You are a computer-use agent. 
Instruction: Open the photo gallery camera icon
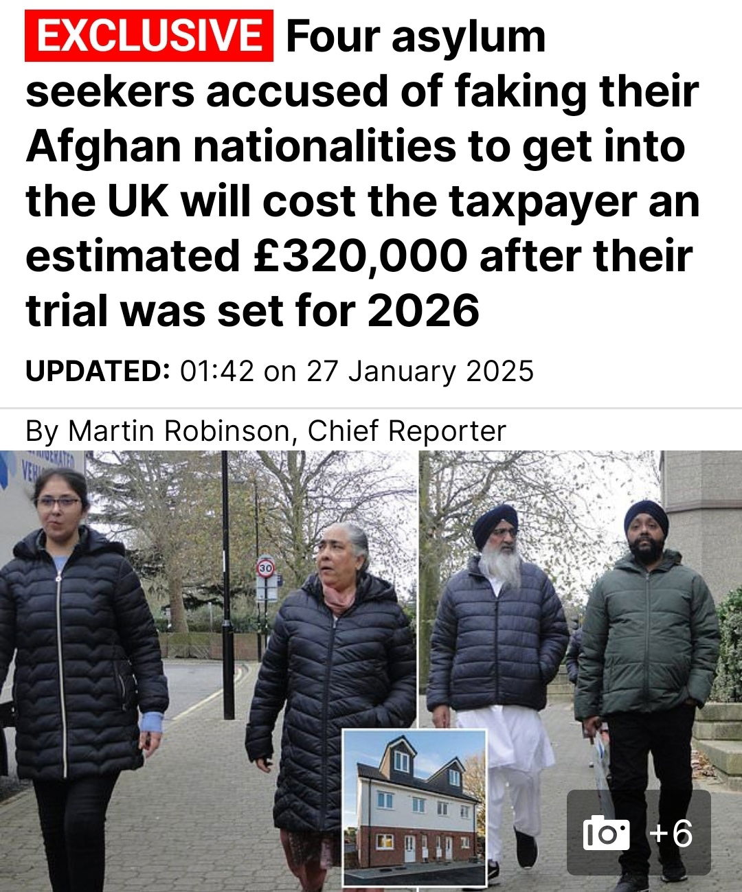[606, 833]
